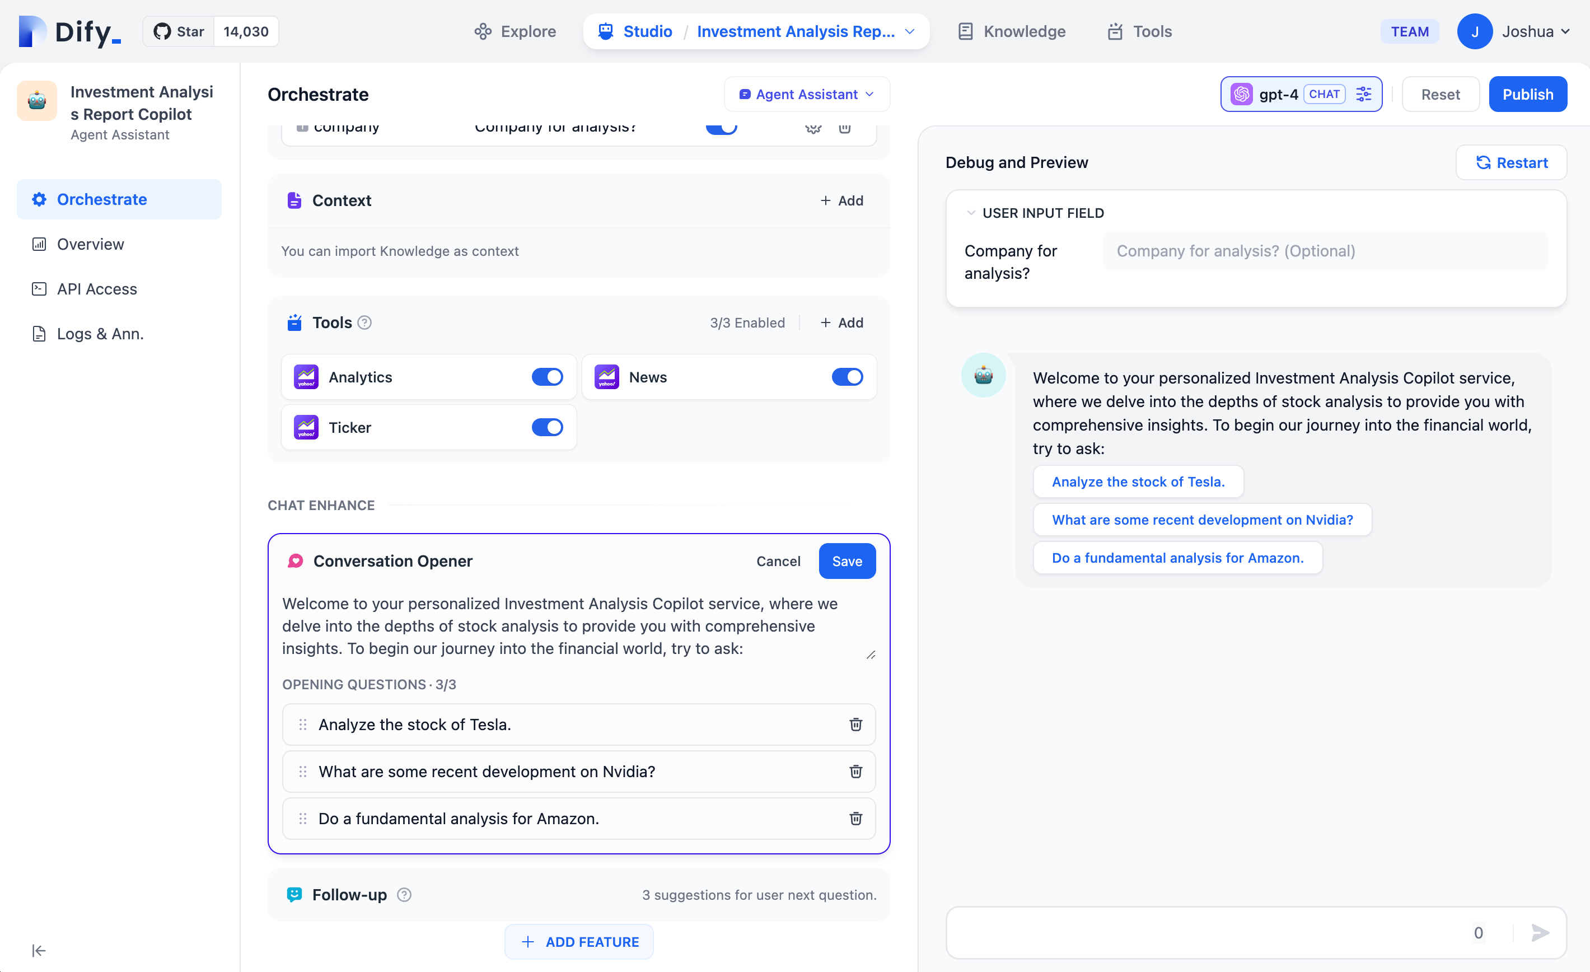Screen dimensions: 1590x972
Task: Toggle the Ticker tool off
Action: 547,427
